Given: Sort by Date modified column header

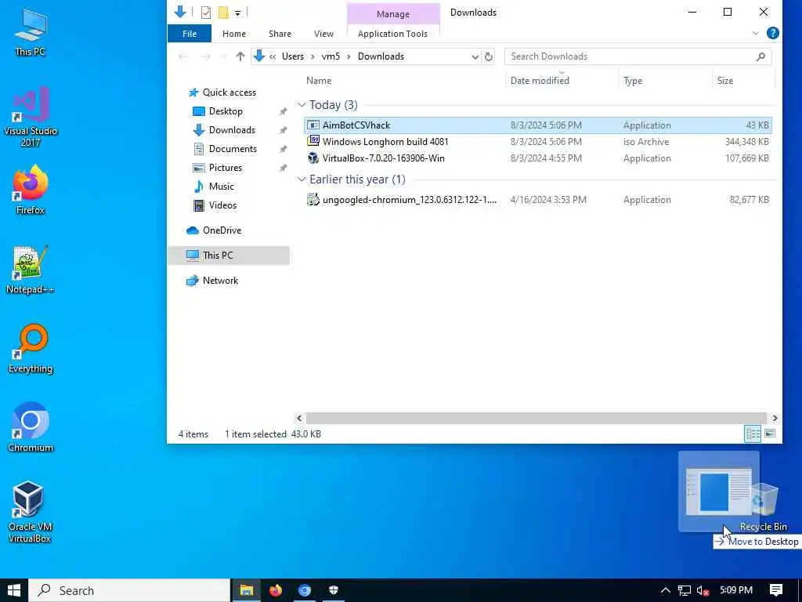Looking at the screenshot, I should click(540, 81).
